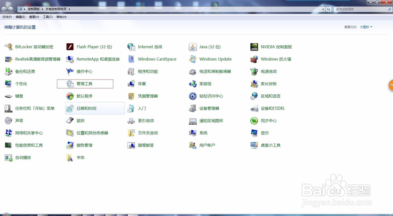Open the 个性化 icon

click(x=9, y=84)
